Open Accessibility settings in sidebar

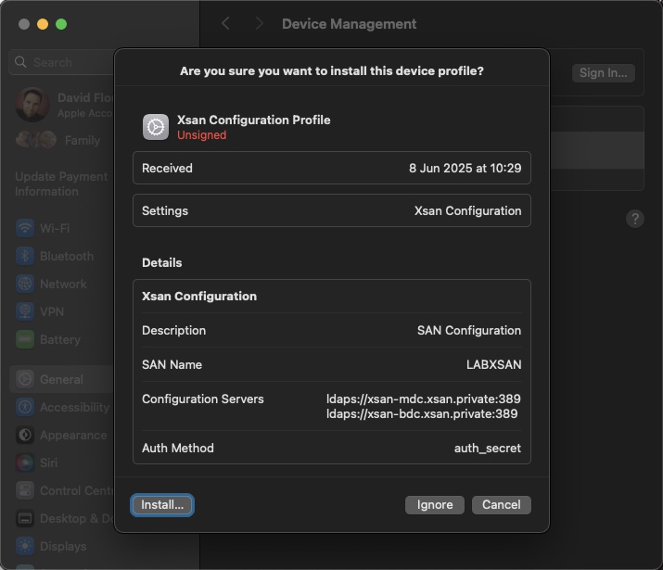[63, 407]
